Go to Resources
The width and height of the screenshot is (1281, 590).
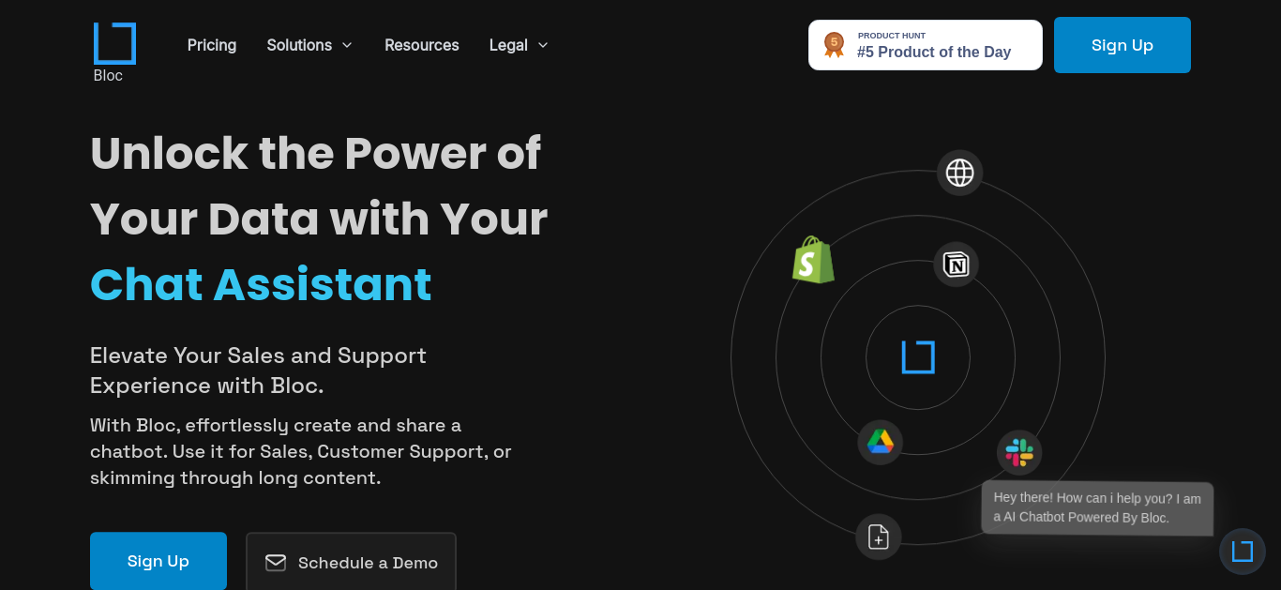coord(422,45)
